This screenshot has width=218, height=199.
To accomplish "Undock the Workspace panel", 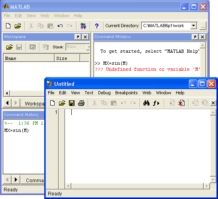I will tap(78, 37).
